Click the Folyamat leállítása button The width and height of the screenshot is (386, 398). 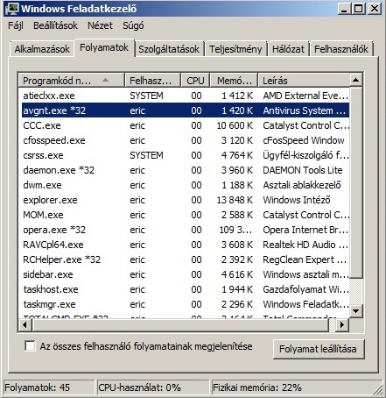coord(319,349)
